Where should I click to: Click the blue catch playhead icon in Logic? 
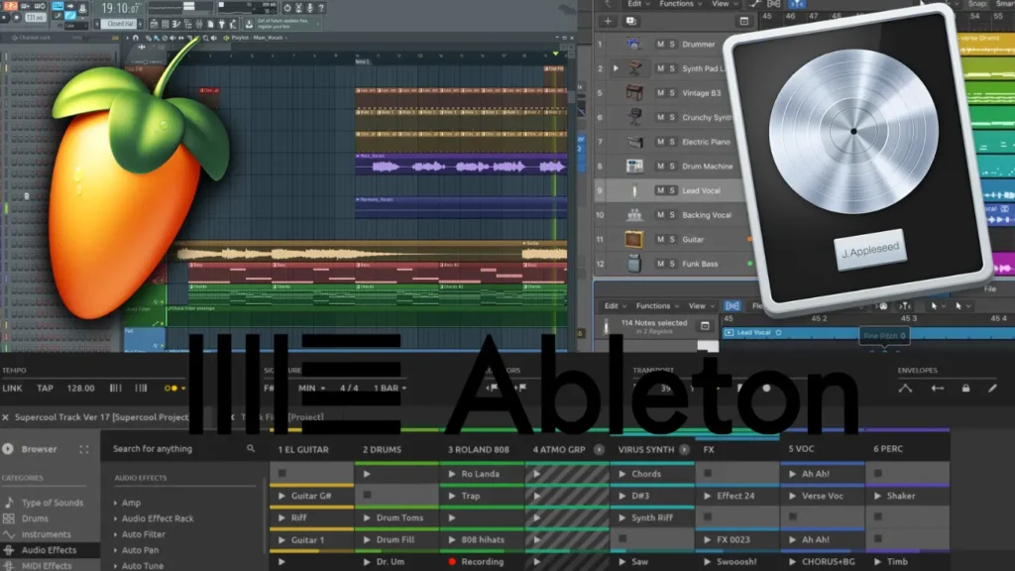tap(797, 4)
